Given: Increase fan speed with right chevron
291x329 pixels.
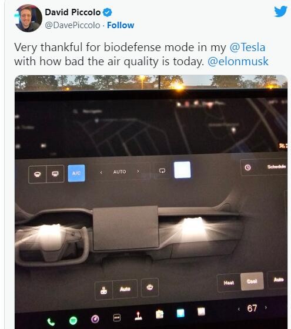Looking at the screenshot, I should (x=138, y=172).
